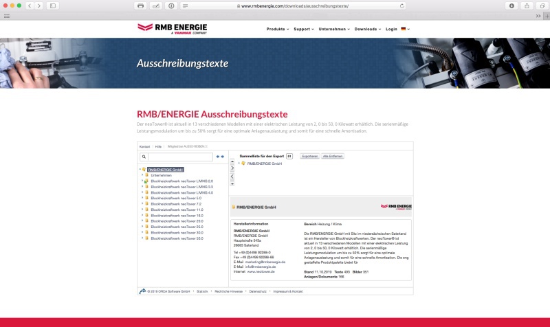This screenshot has height=327, width=550.
Task: Show hidden tabs with the double-chevron icon
Action: 538,16
